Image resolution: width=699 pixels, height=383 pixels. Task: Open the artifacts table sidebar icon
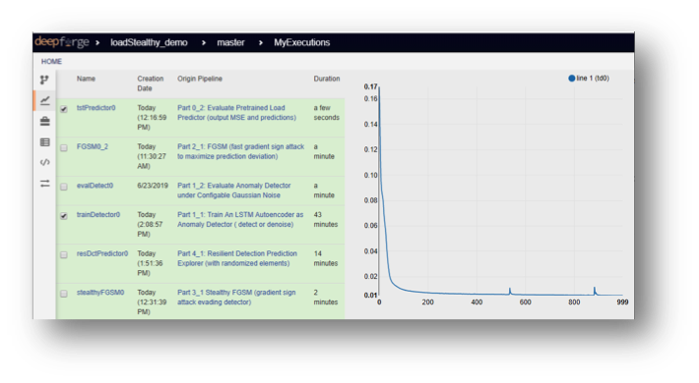(x=45, y=141)
